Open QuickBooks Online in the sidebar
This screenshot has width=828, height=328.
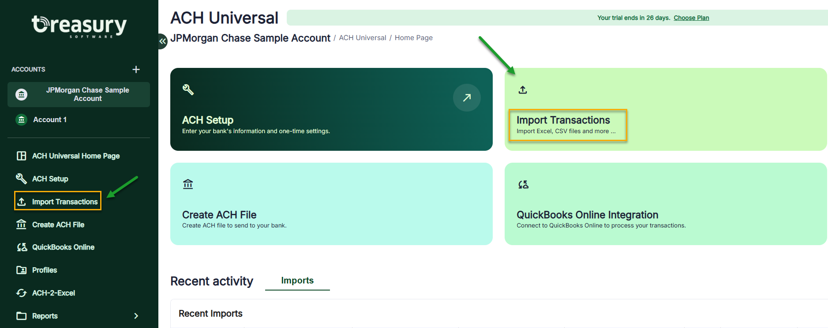tap(63, 247)
